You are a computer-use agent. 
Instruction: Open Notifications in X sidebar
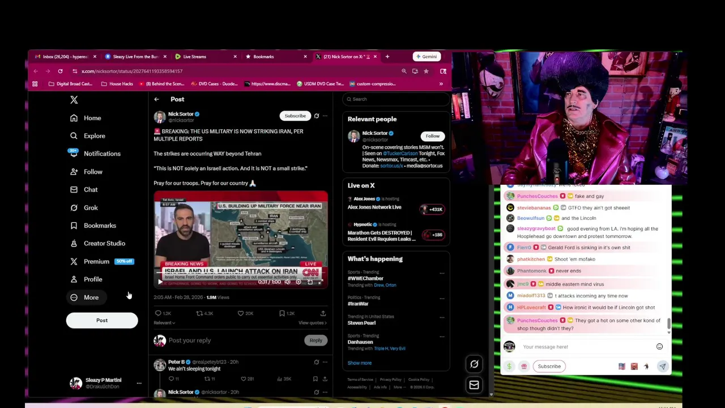point(95,154)
